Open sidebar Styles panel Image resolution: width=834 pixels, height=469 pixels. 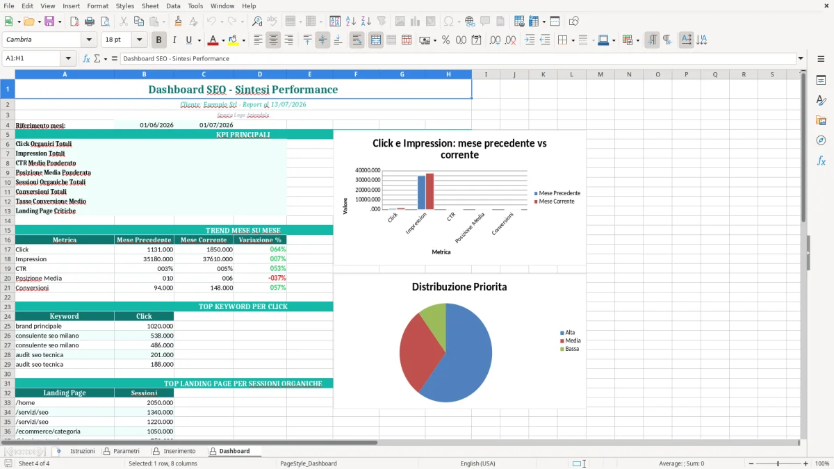click(821, 100)
